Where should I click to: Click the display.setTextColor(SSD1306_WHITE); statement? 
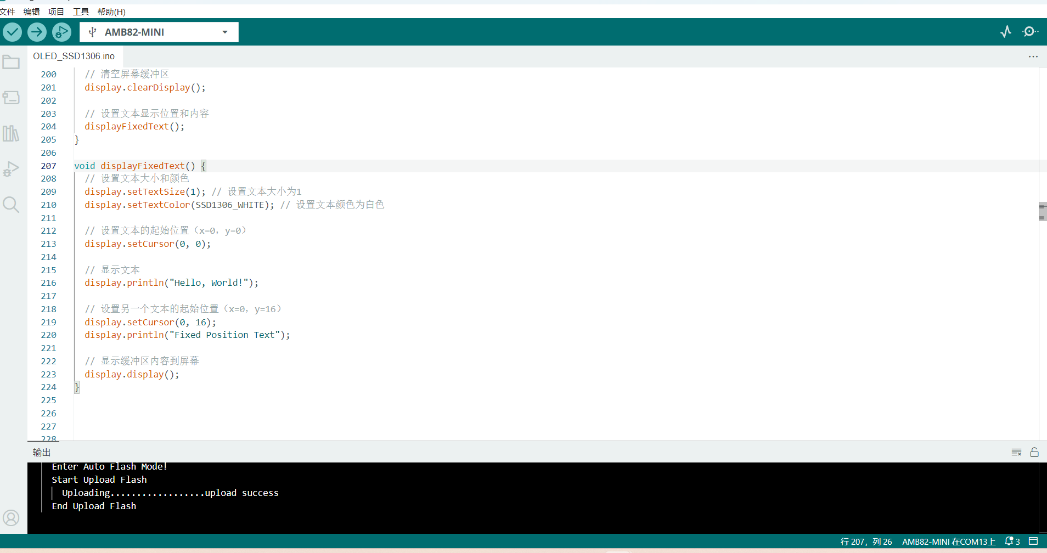[x=179, y=205]
